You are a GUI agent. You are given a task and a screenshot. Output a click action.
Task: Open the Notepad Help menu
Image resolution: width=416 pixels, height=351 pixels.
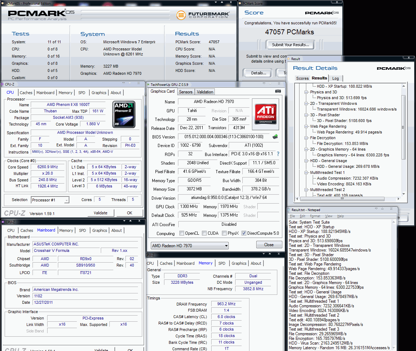coord(340,216)
